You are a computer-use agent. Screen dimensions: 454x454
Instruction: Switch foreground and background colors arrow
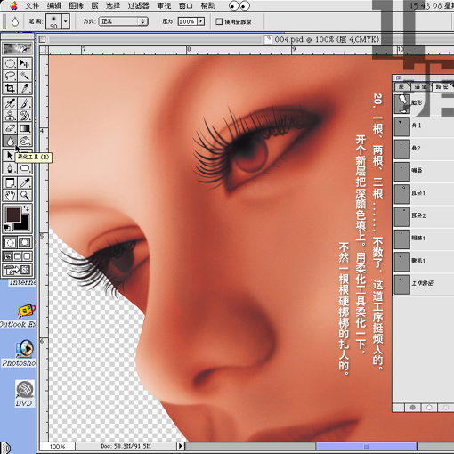click(x=26, y=208)
